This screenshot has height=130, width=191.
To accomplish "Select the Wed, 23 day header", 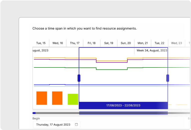I will (177, 43).
